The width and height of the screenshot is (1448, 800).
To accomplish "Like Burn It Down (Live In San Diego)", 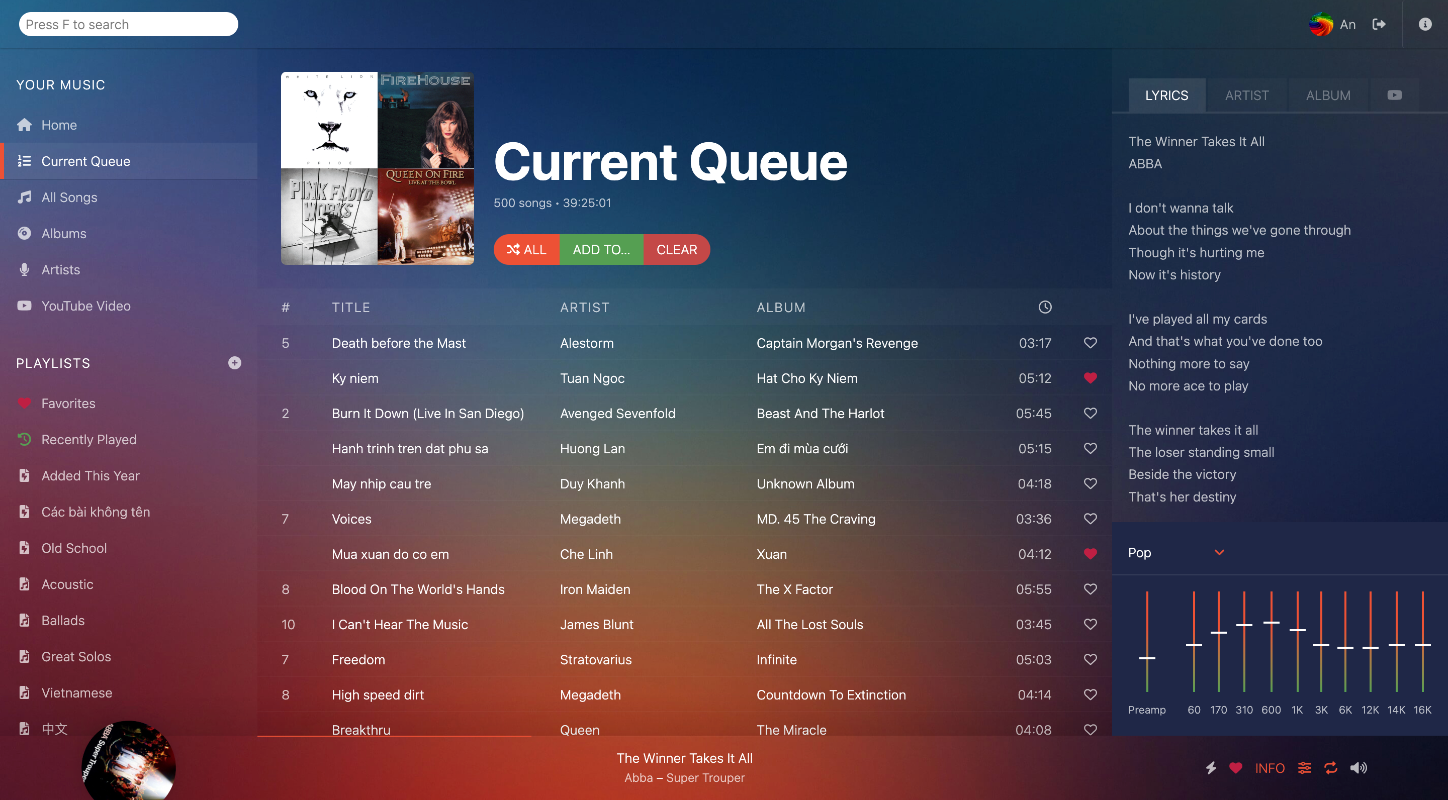I will [x=1090, y=413].
